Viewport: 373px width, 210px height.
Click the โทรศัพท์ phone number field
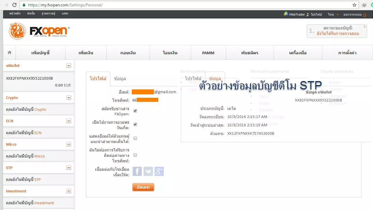click(x=145, y=100)
